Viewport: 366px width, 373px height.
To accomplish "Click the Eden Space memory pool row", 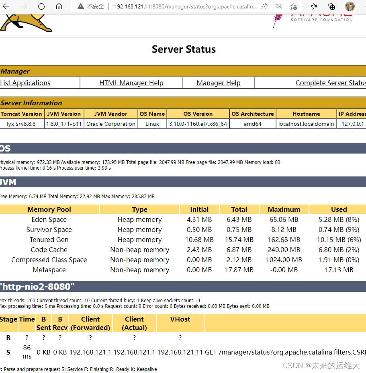I will pyautogui.click(x=183, y=219).
